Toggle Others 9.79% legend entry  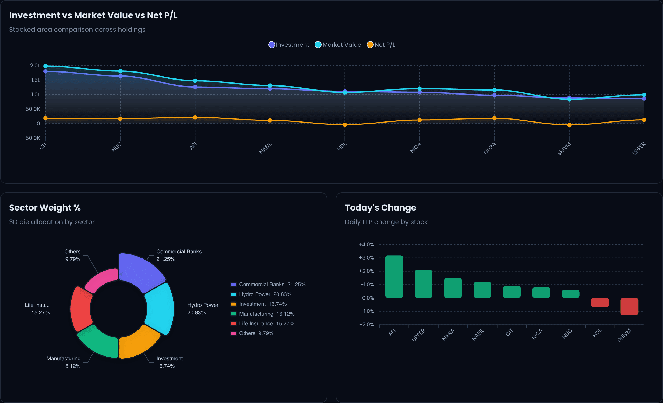point(252,333)
